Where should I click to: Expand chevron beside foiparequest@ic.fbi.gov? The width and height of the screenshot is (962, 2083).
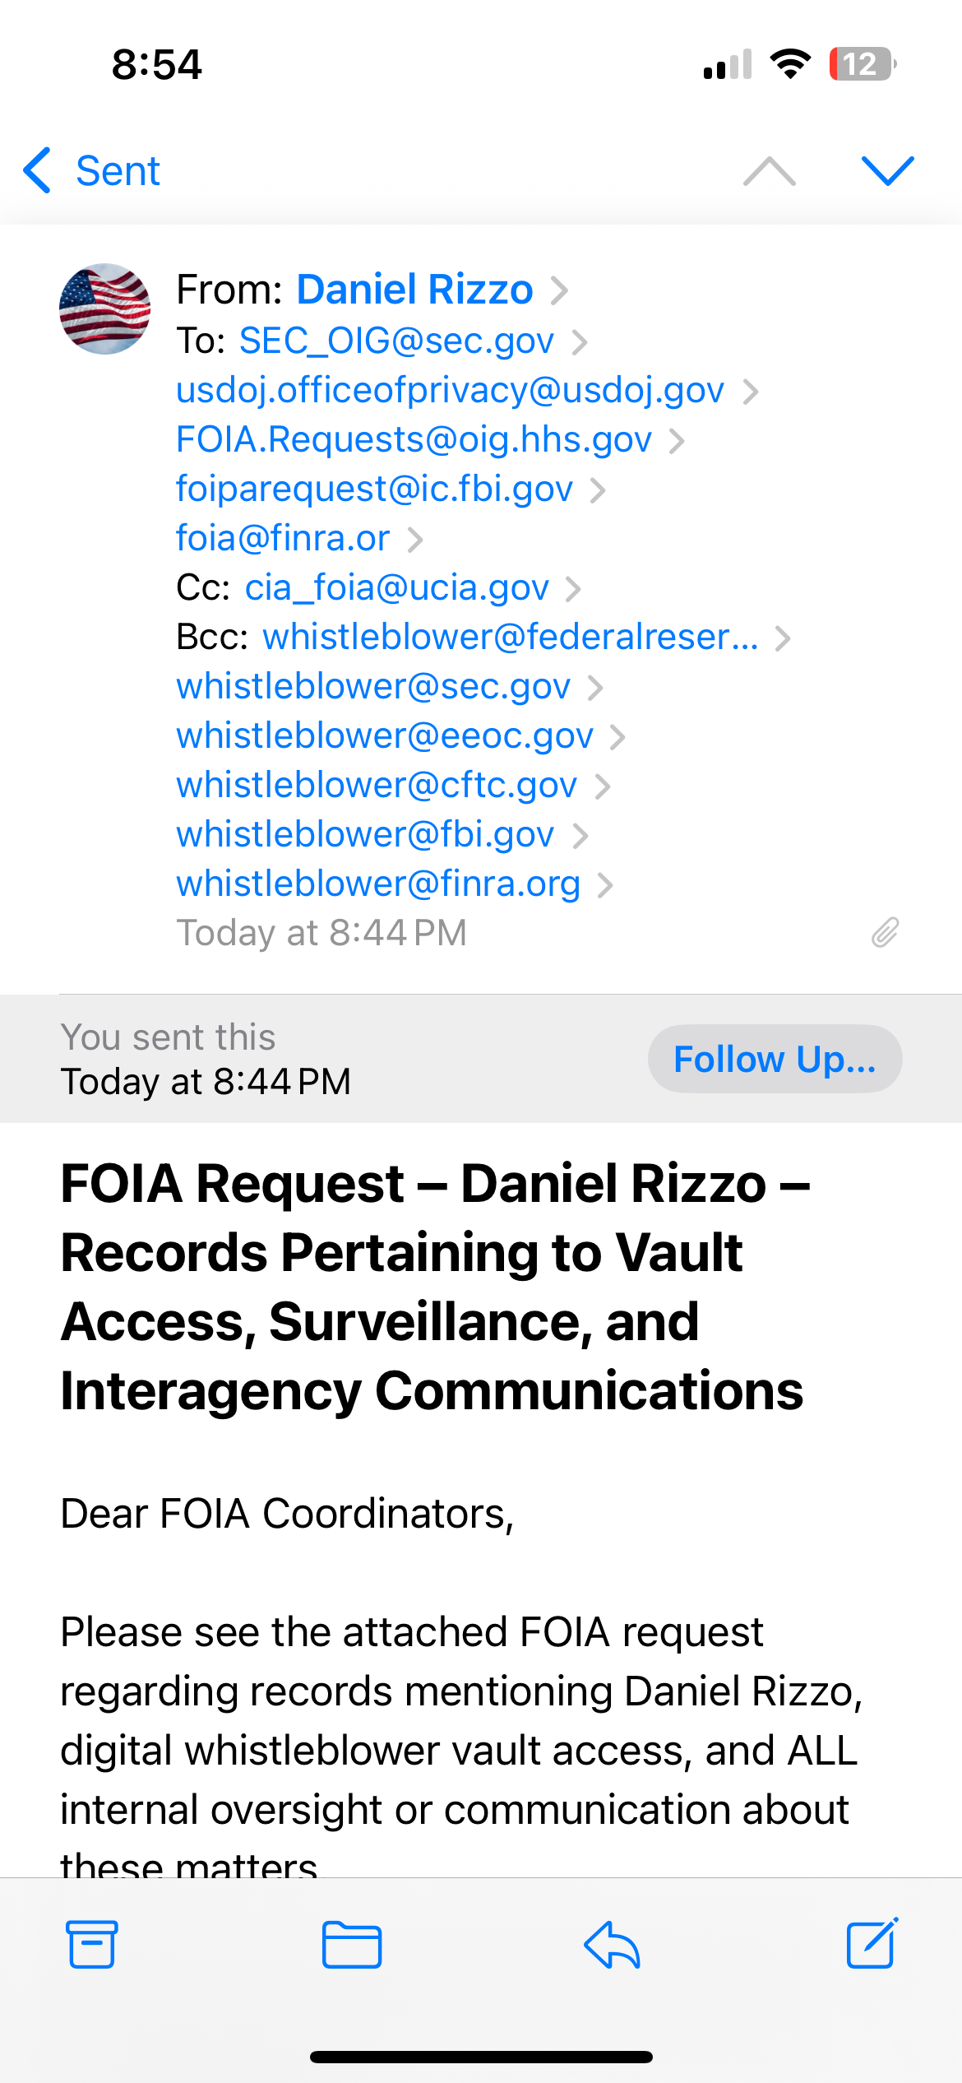pos(599,490)
